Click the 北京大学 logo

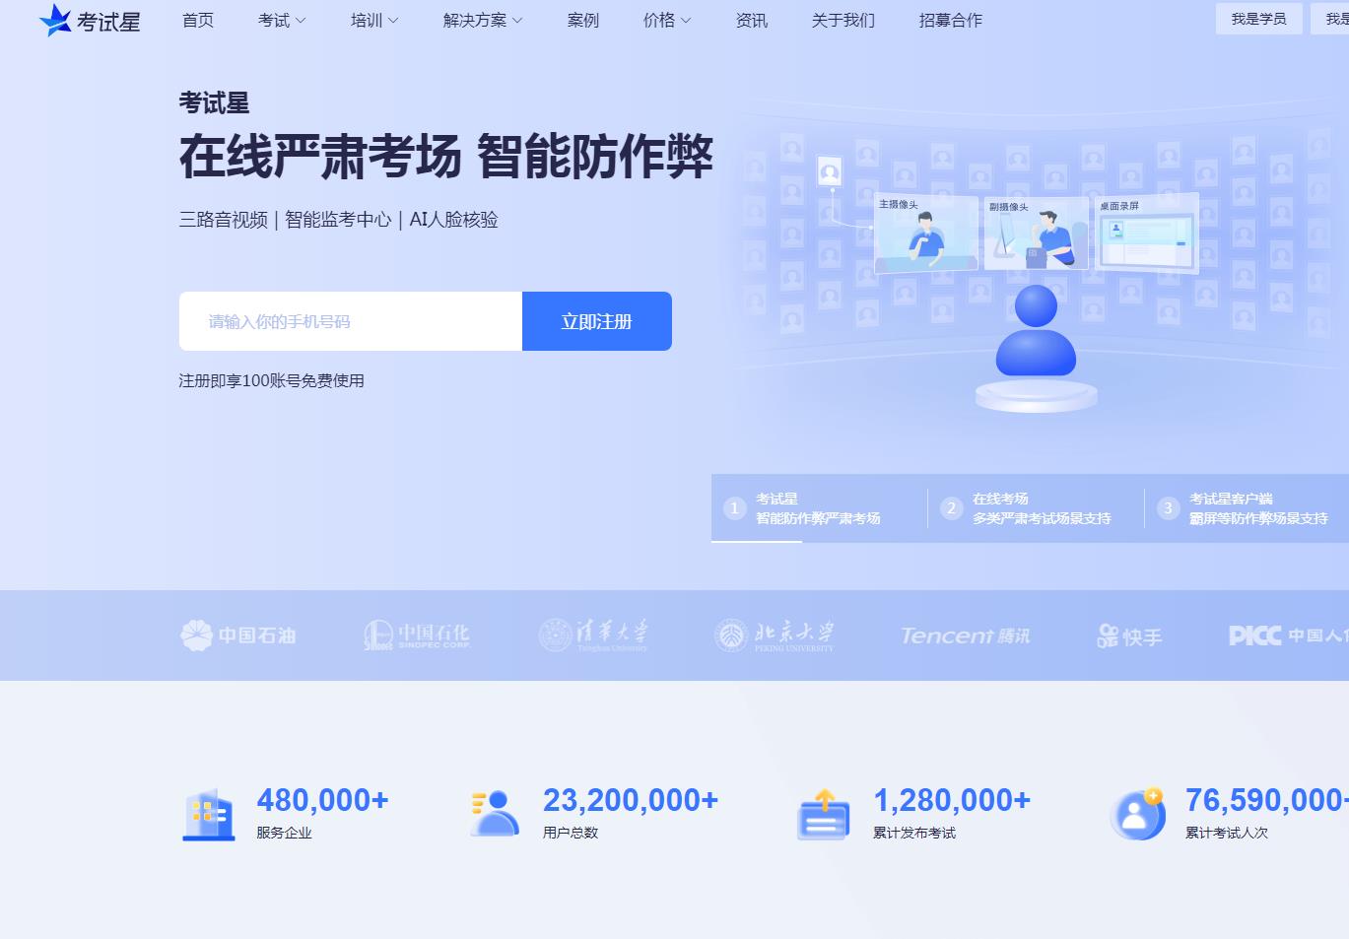point(774,636)
